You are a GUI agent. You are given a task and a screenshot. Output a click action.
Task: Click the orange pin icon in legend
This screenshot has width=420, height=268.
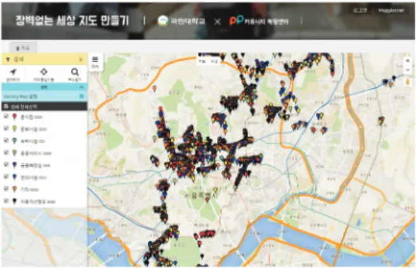[15, 189]
